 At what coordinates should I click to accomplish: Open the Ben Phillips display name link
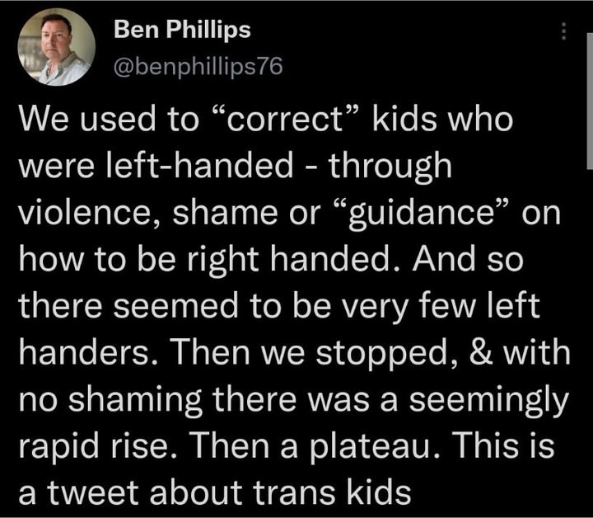click(182, 31)
